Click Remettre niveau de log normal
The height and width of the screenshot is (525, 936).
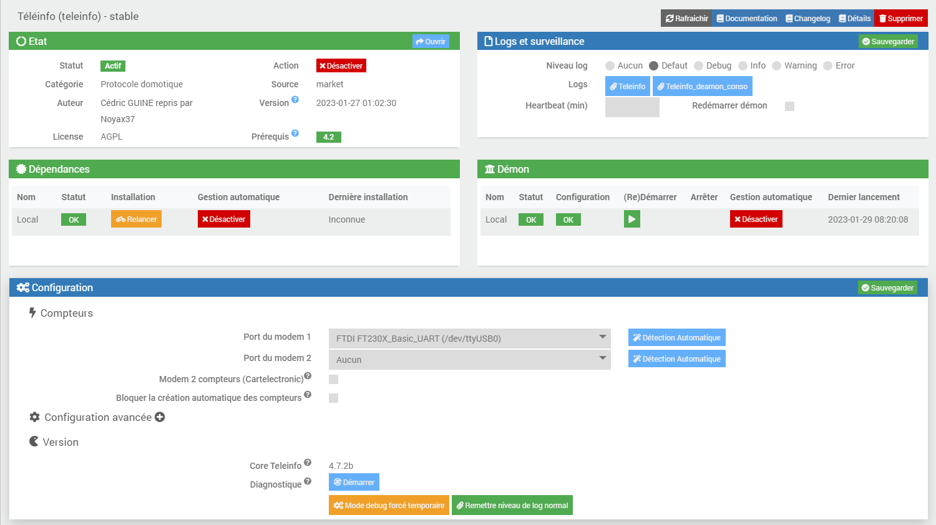coord(512,506)
